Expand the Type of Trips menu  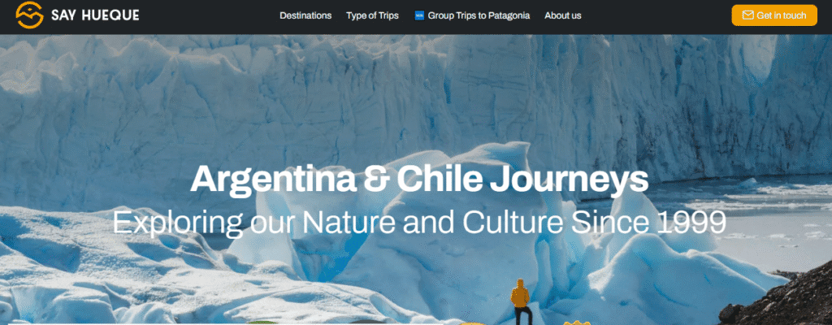[372, 15]
